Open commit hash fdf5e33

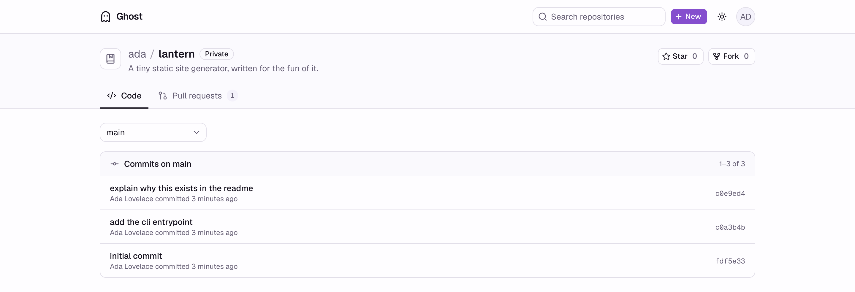coord(730,261)
